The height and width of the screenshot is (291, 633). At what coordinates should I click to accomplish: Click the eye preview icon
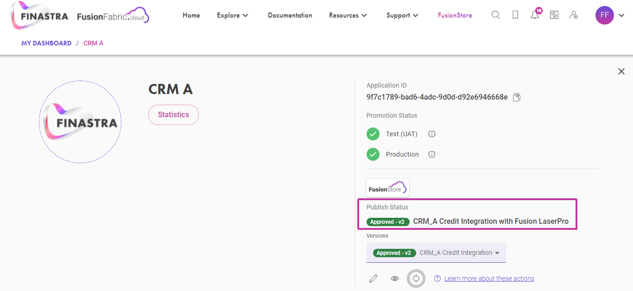395,278
